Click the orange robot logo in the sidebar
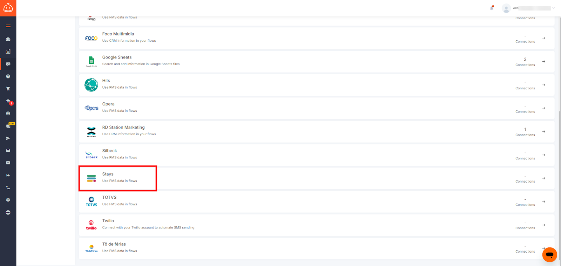The image size is (561, 266). (8, 8)
